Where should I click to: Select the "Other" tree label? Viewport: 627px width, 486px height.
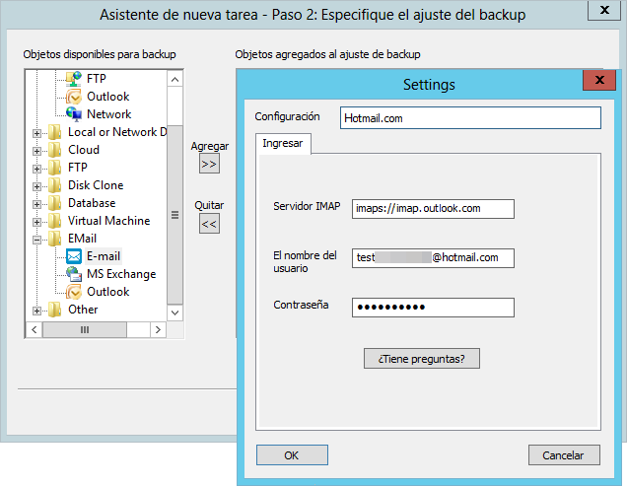83,310
